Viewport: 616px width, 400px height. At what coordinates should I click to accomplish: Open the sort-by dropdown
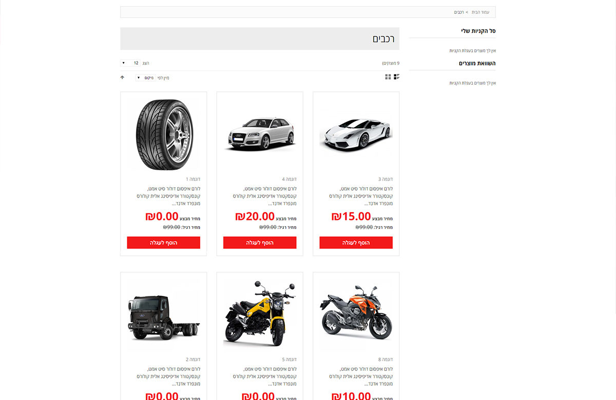tap(145, 77)
